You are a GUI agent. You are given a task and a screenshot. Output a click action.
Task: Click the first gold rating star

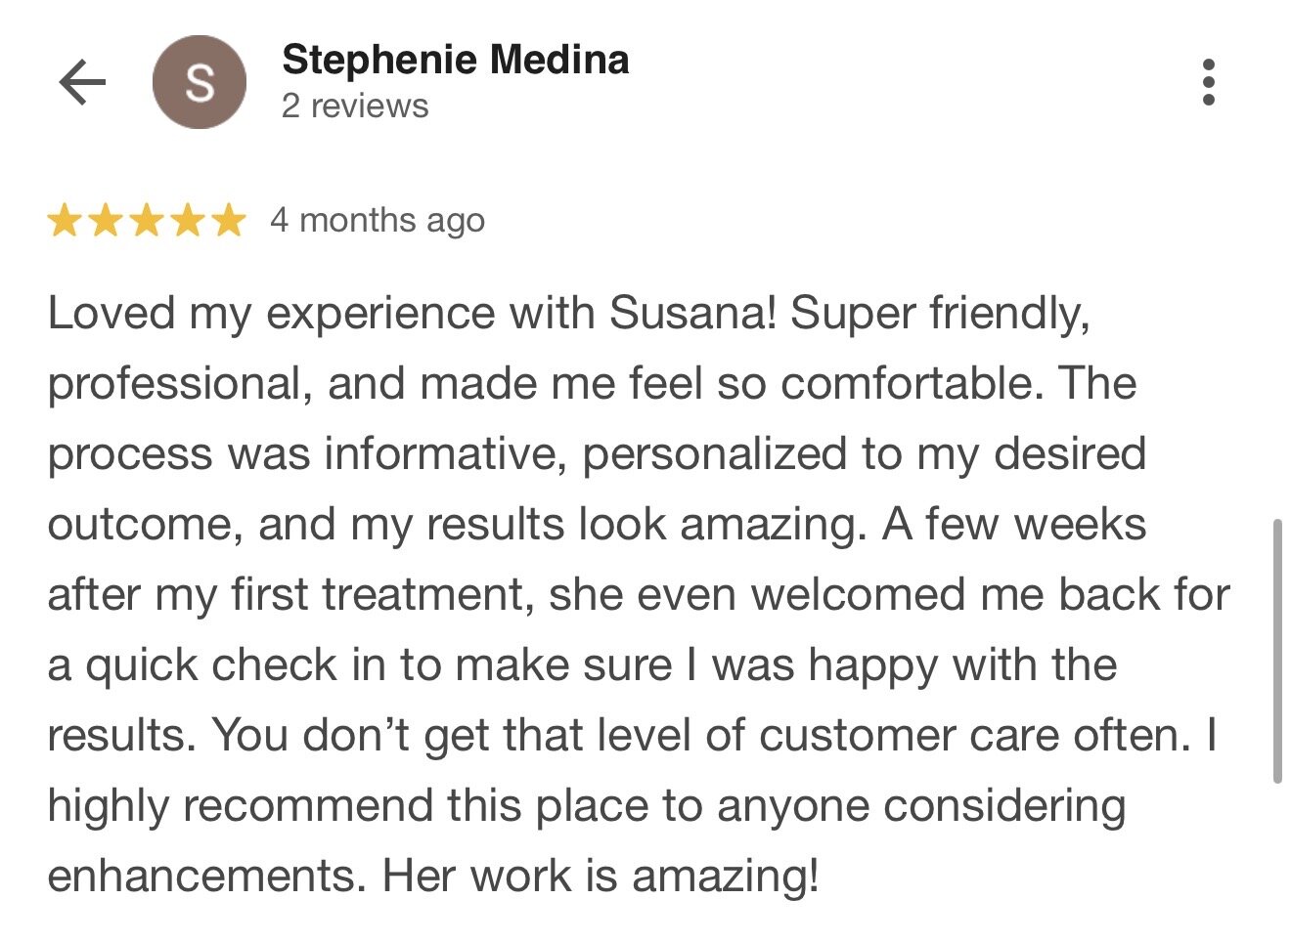click(65, 221)
